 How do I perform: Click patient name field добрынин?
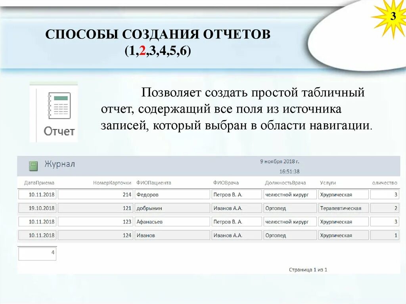172,208
